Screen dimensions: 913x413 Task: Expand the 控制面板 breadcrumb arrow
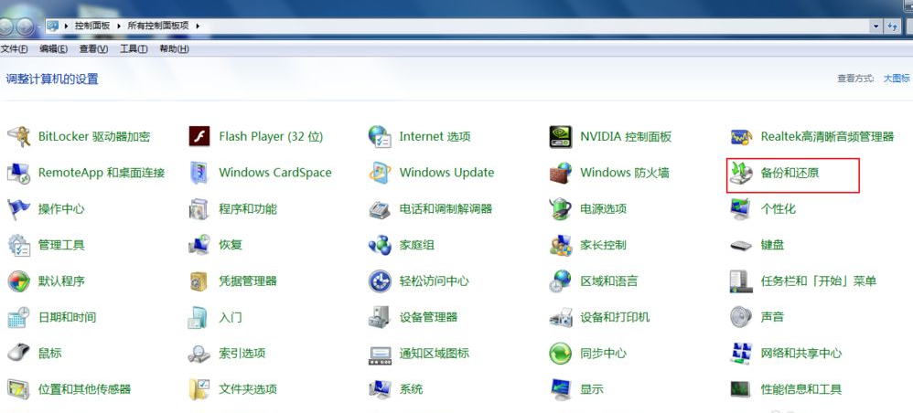118,26
